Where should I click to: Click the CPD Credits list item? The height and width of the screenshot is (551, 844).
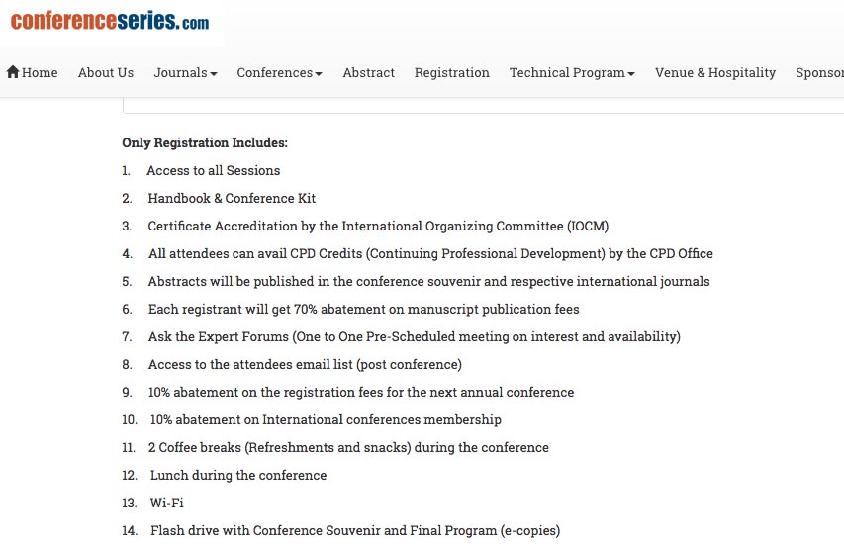(x=430, y=253)
